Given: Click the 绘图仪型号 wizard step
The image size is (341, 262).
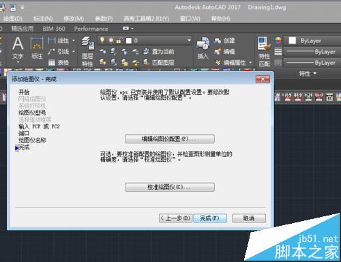Looking at the screenshot, I should pos(32,113).
